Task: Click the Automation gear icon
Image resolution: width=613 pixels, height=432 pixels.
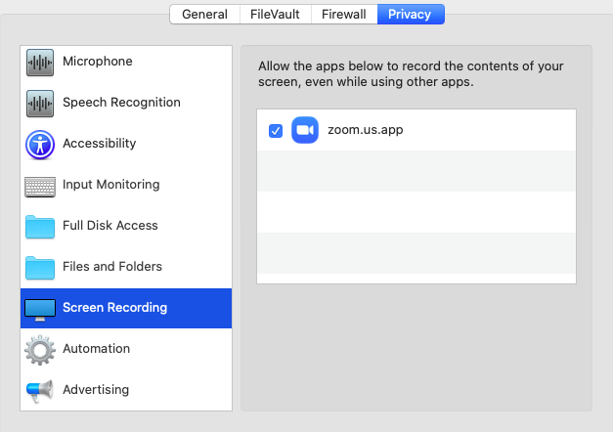Action: 40,350
